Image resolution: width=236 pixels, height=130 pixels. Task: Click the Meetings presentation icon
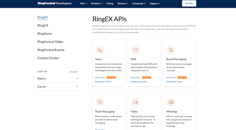171,102
